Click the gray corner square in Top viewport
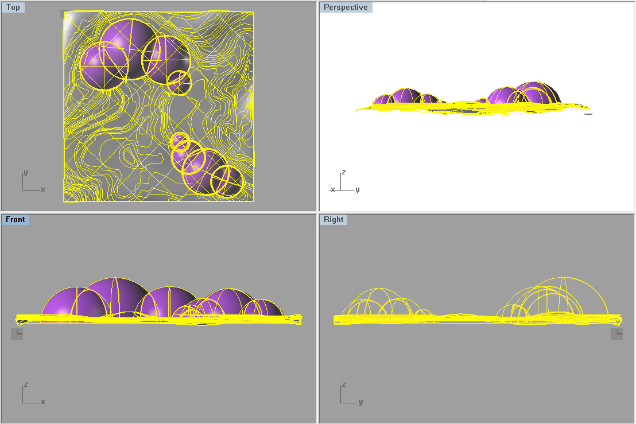 [x=64, y=14]
